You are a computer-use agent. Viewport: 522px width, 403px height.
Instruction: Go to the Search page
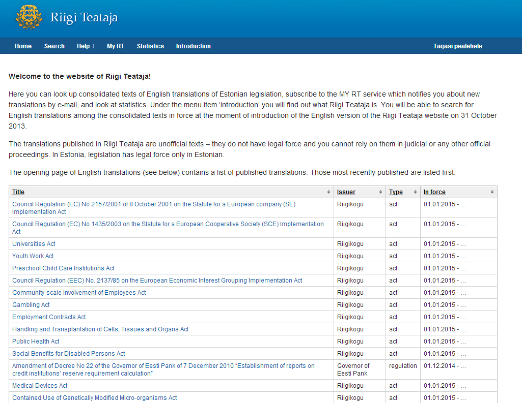(x=54, y=46)
